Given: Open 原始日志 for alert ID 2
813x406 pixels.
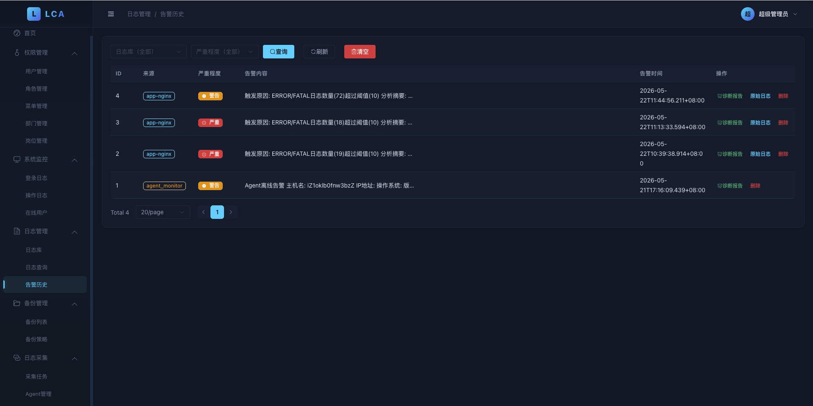Looking at the screenshot, I should [x=760, y=154].
